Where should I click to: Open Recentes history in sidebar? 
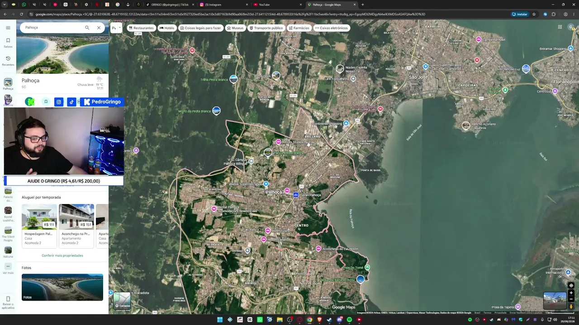pyautogui.click(x=8, y=61)
